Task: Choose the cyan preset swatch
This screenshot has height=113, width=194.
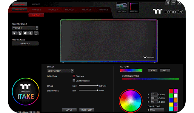Action: (x=171, y=109)
